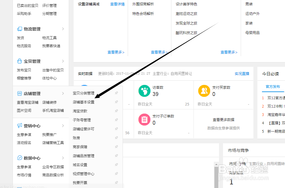Screen dimensions: 285x188
Task: Open 我要开票 from the flyout menu
Action: 80,183
